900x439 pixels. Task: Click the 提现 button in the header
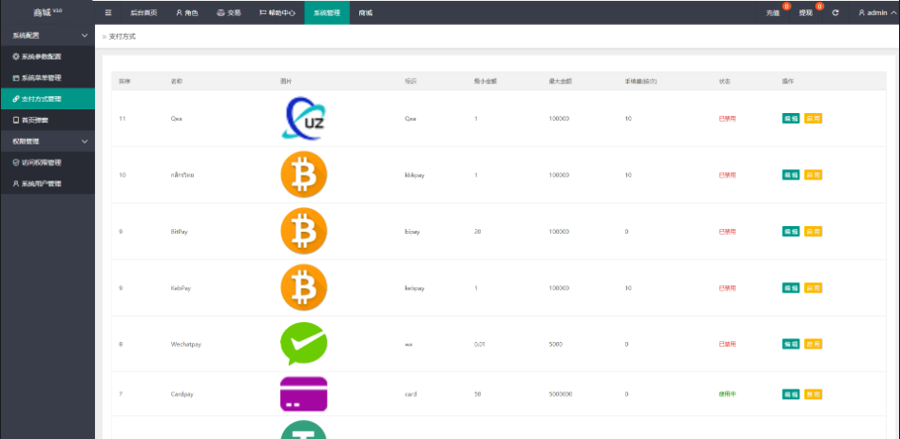[806, 12]
